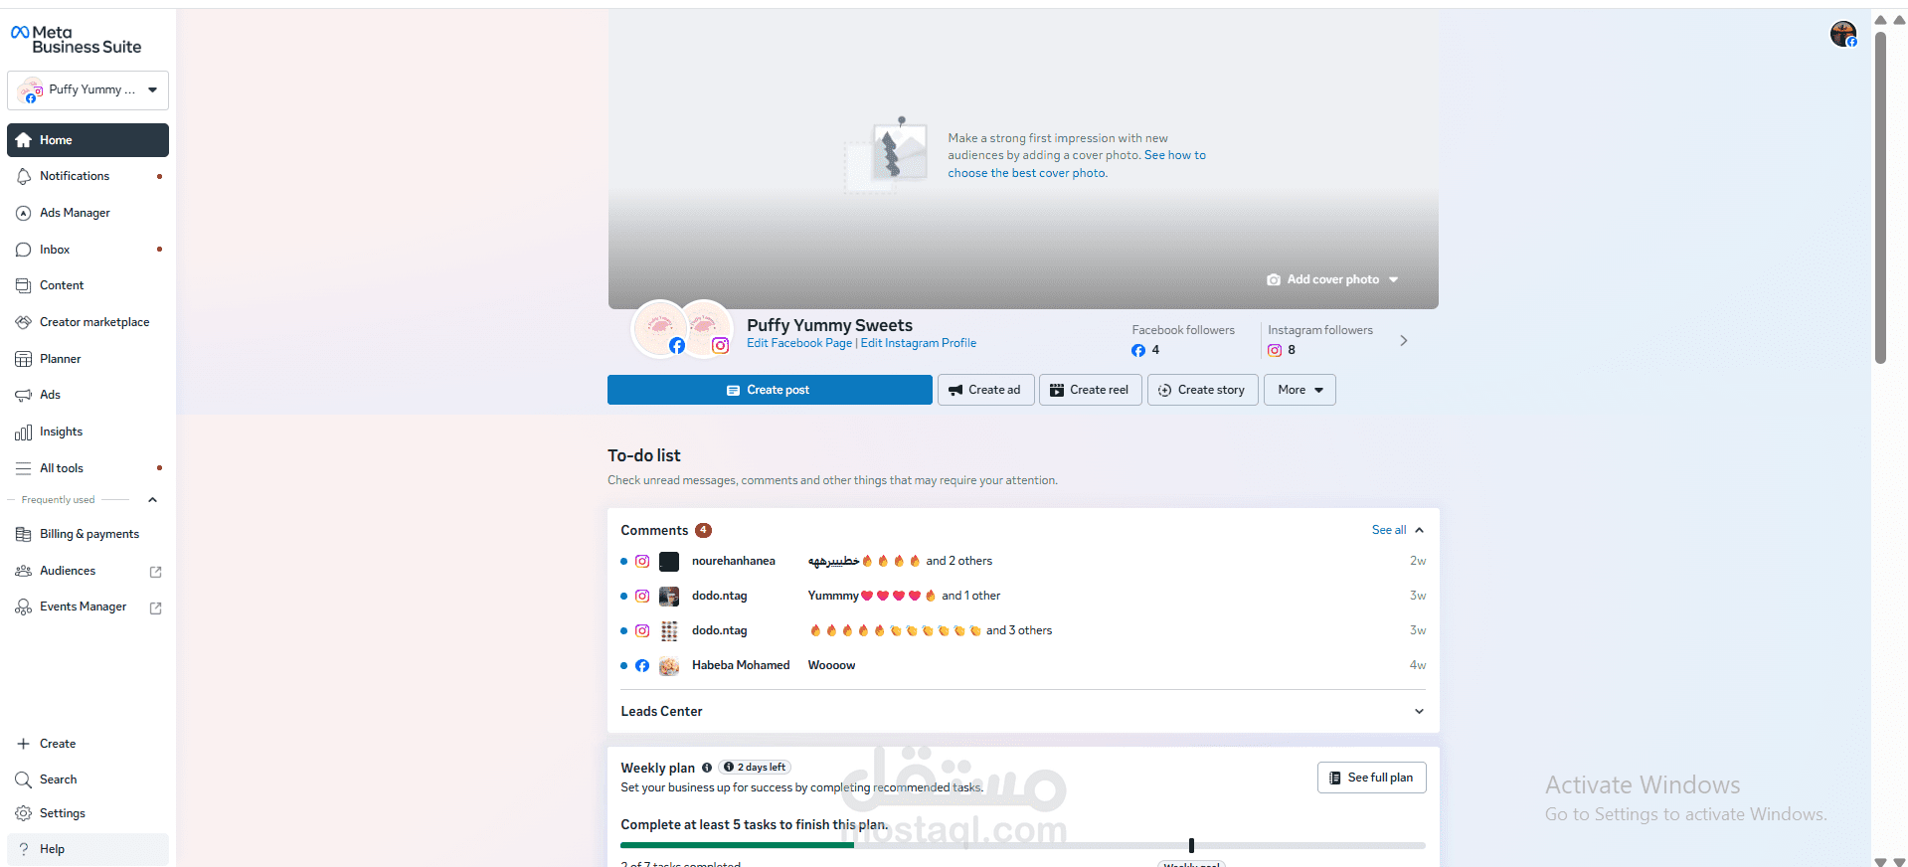The image size is (1908, 867).
Task: Click Instagram icon on nourehanhanea comment
Action: pos(642,561)
